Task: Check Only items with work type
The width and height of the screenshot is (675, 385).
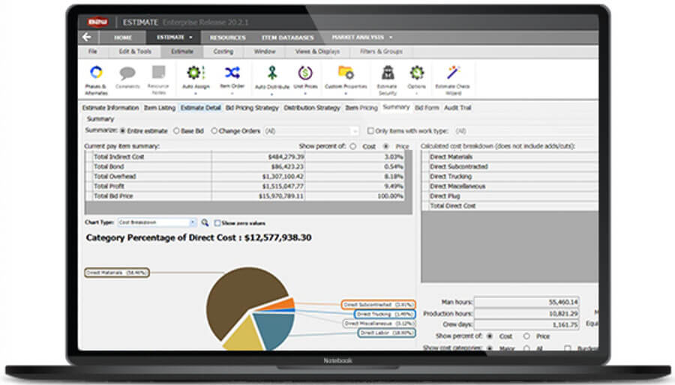Action: (x=370, y=130)
